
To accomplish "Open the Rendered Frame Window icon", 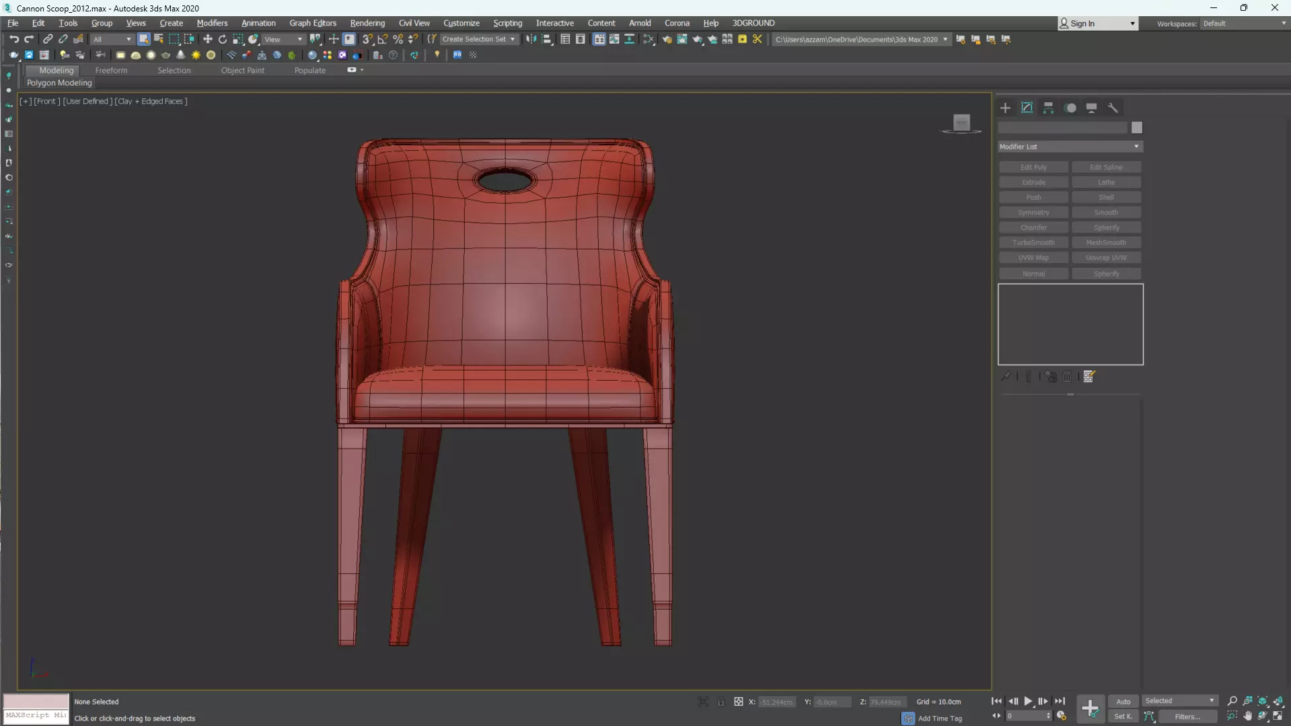I will tap(682, 39).
